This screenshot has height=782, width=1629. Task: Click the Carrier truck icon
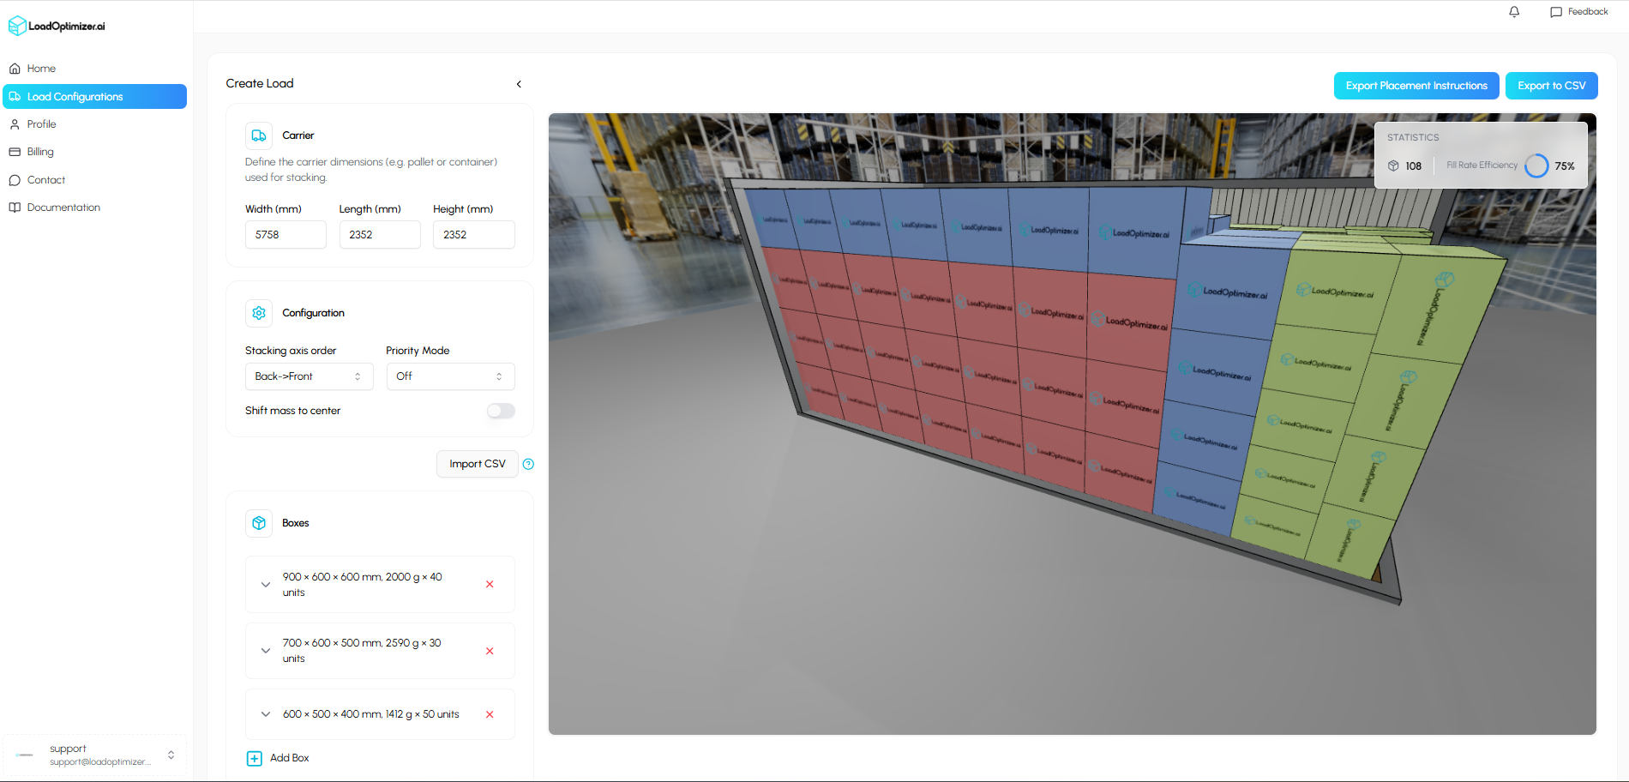pos(258,135)
